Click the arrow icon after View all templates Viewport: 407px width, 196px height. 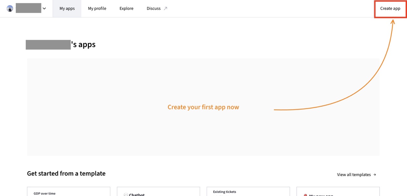pyautogui.click(x=375, y=175)
